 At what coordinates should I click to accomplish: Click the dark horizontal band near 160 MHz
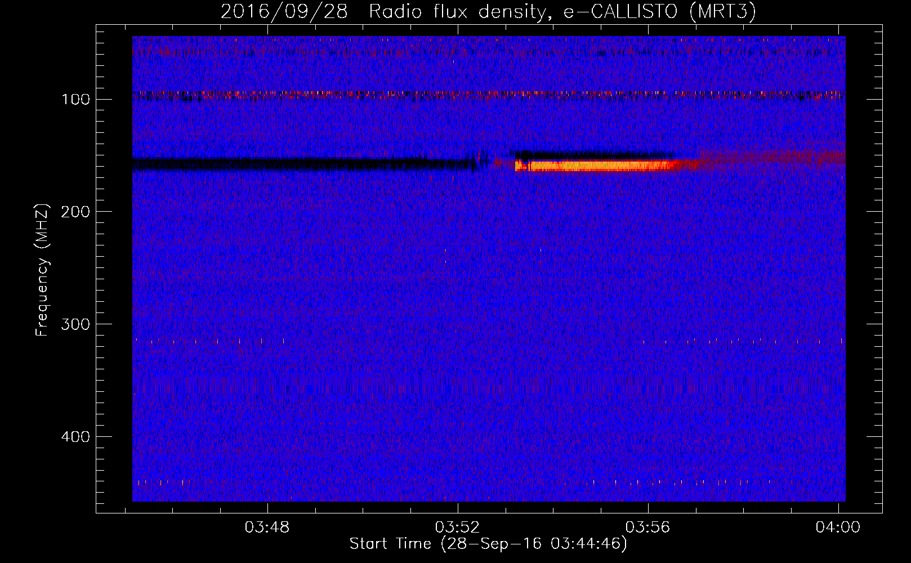click(x=304, y=164)
